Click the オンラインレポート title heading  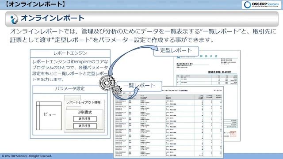pos(53,18)
